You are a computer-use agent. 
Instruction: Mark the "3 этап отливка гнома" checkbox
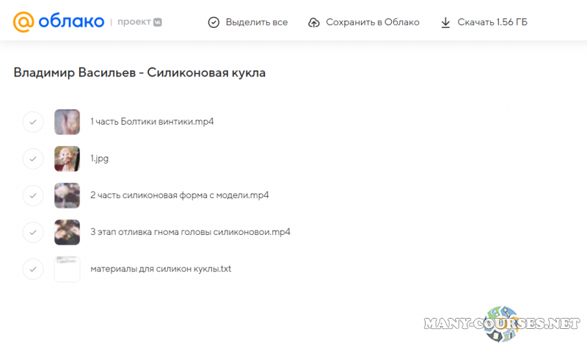[33, 232]
